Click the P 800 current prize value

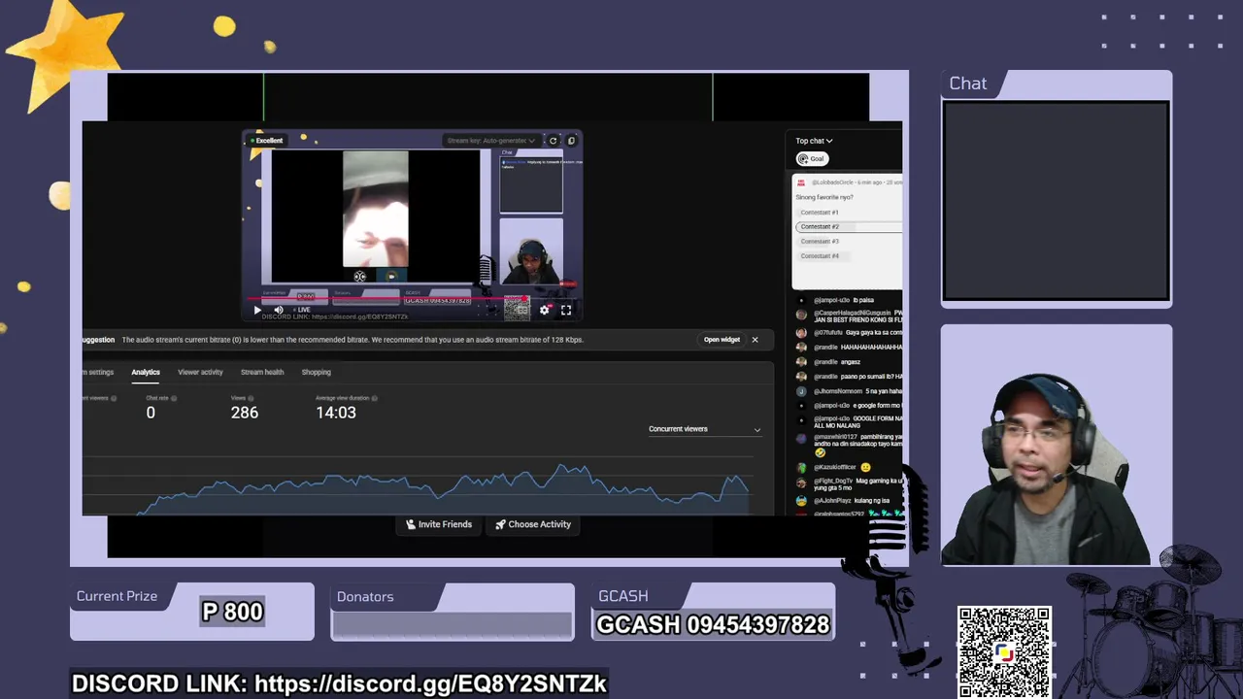pyautogui.click(x=232, y=612)
